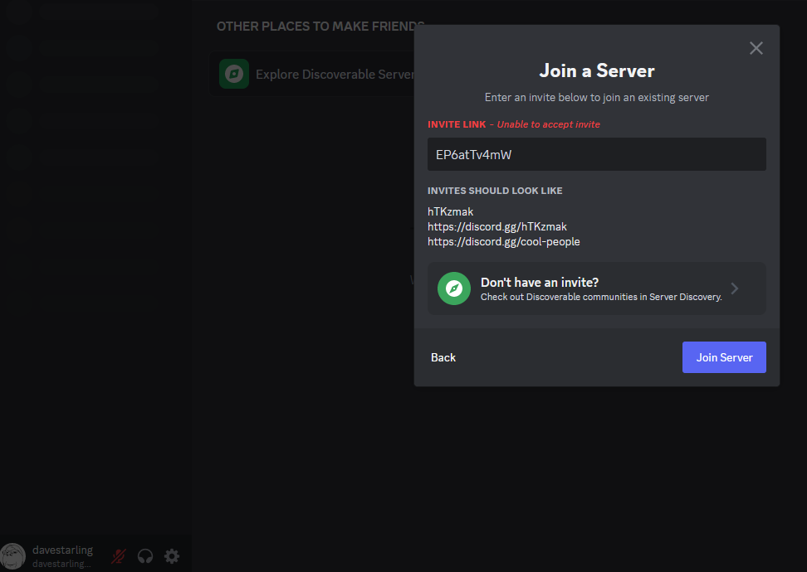Close the Join a Server dialog
The image size is (807, 572).
(x=756, y=48)
